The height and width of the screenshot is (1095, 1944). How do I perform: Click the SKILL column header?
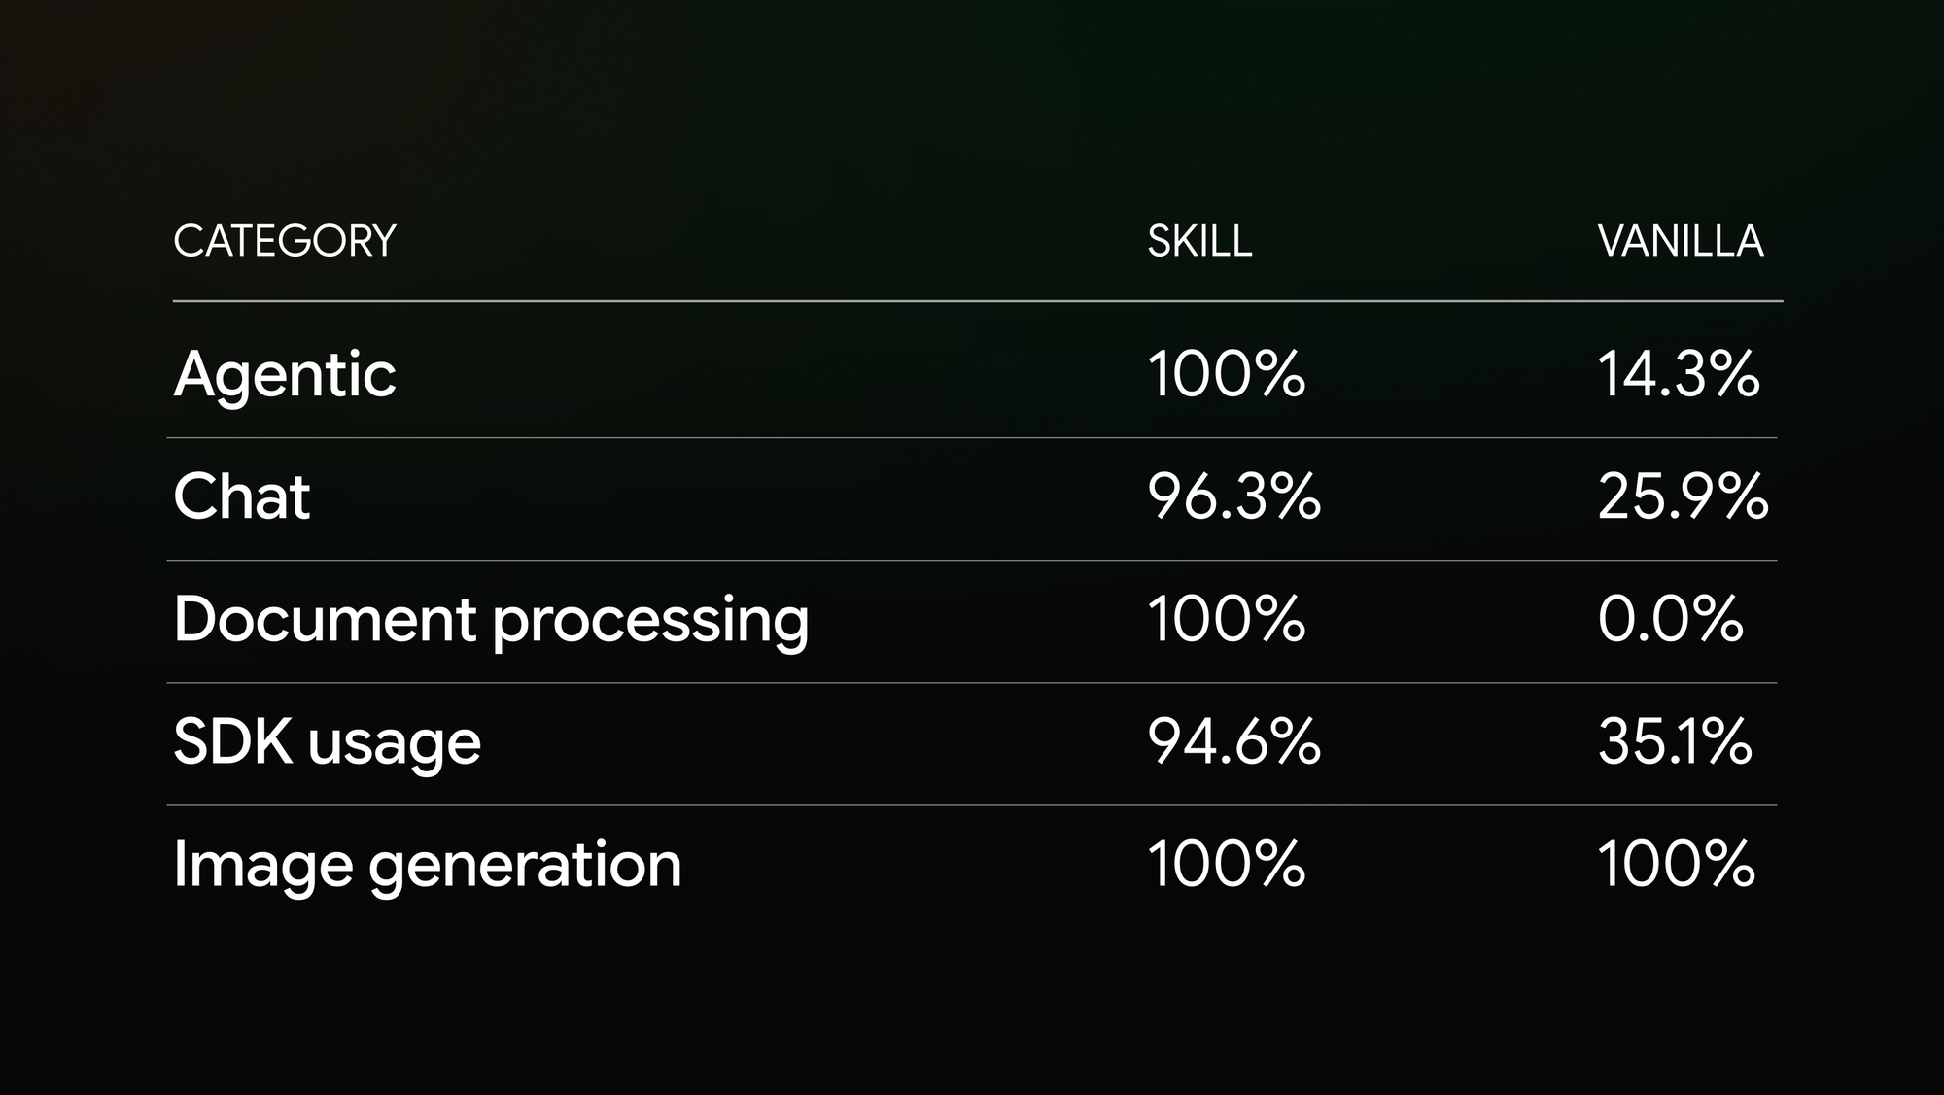1199,241
